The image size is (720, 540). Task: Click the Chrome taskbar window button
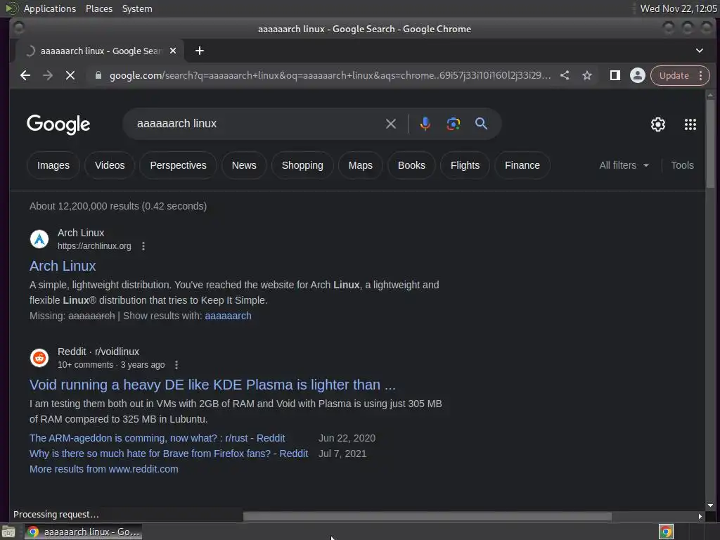[x=84, y=532]
